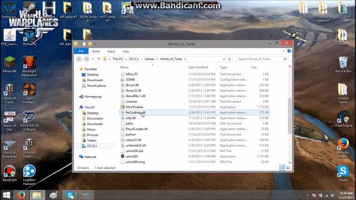Open File Explorer help
Screen dimensions: 356x200
289,51
